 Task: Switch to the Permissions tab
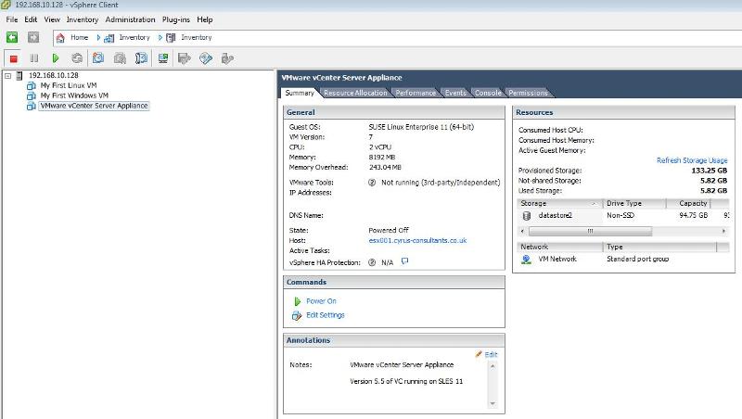528,93
